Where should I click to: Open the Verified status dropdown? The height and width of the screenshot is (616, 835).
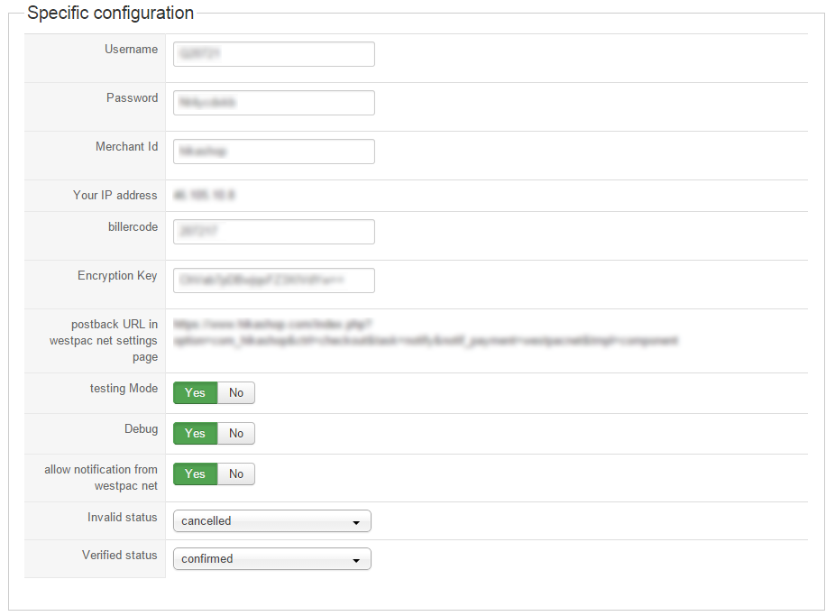[x=271, y=559]
